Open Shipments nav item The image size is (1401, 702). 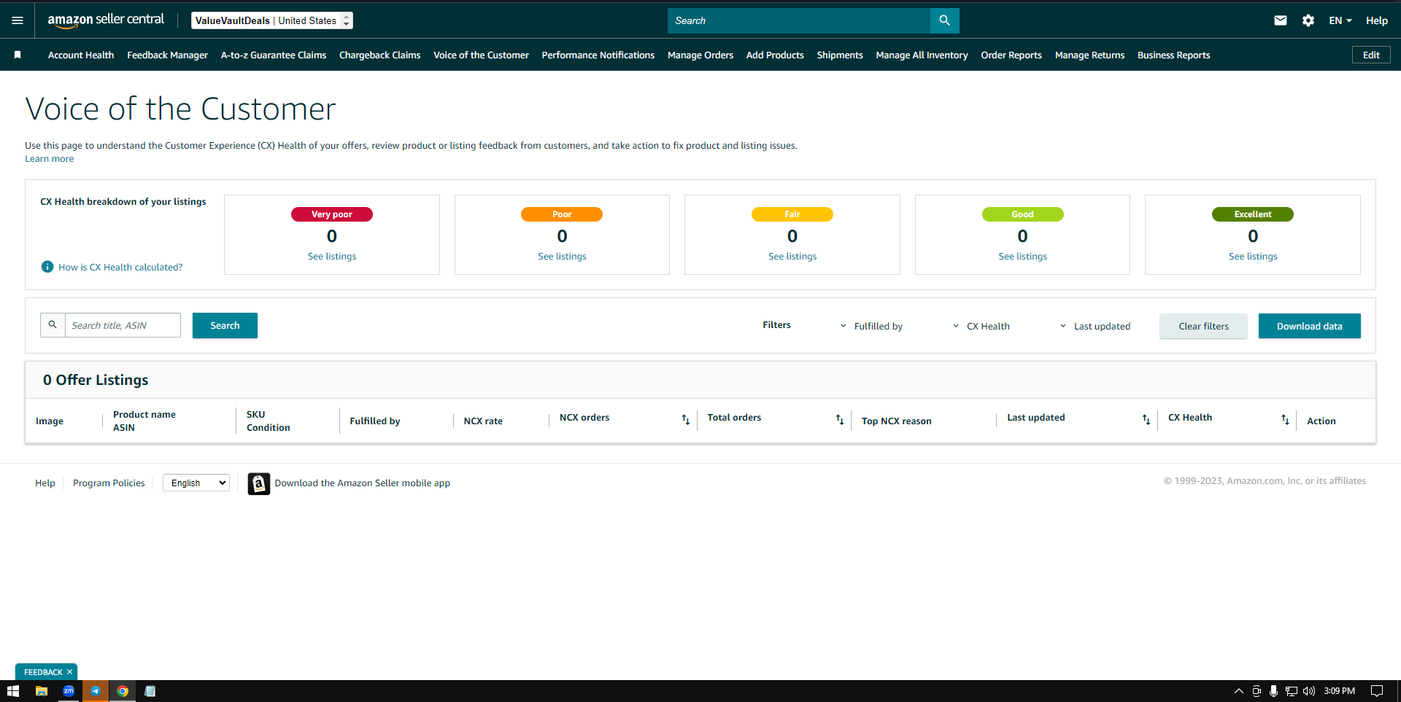click(x=840, y=55)
